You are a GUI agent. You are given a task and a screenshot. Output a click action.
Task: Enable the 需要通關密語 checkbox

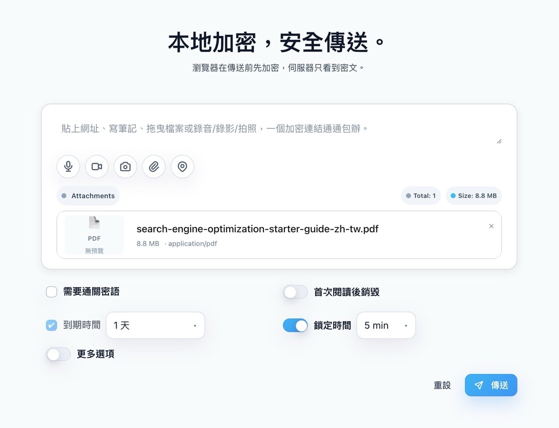51,292
